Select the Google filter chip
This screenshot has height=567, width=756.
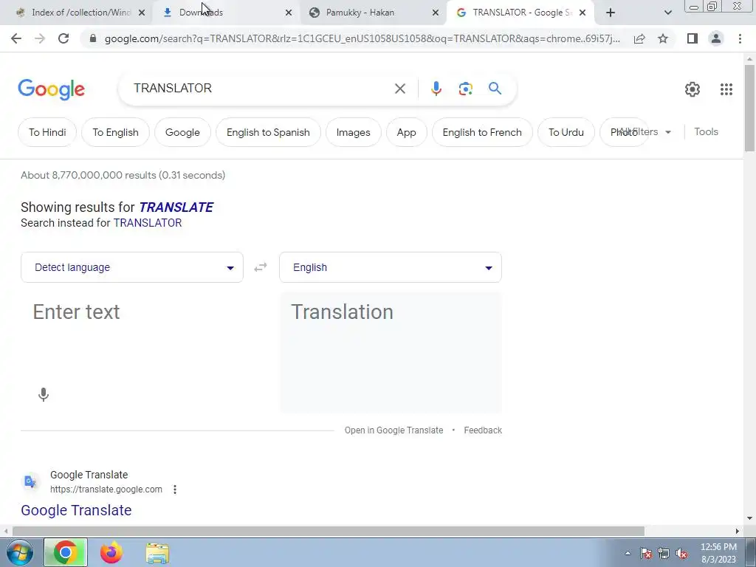(x=182, y=132)
